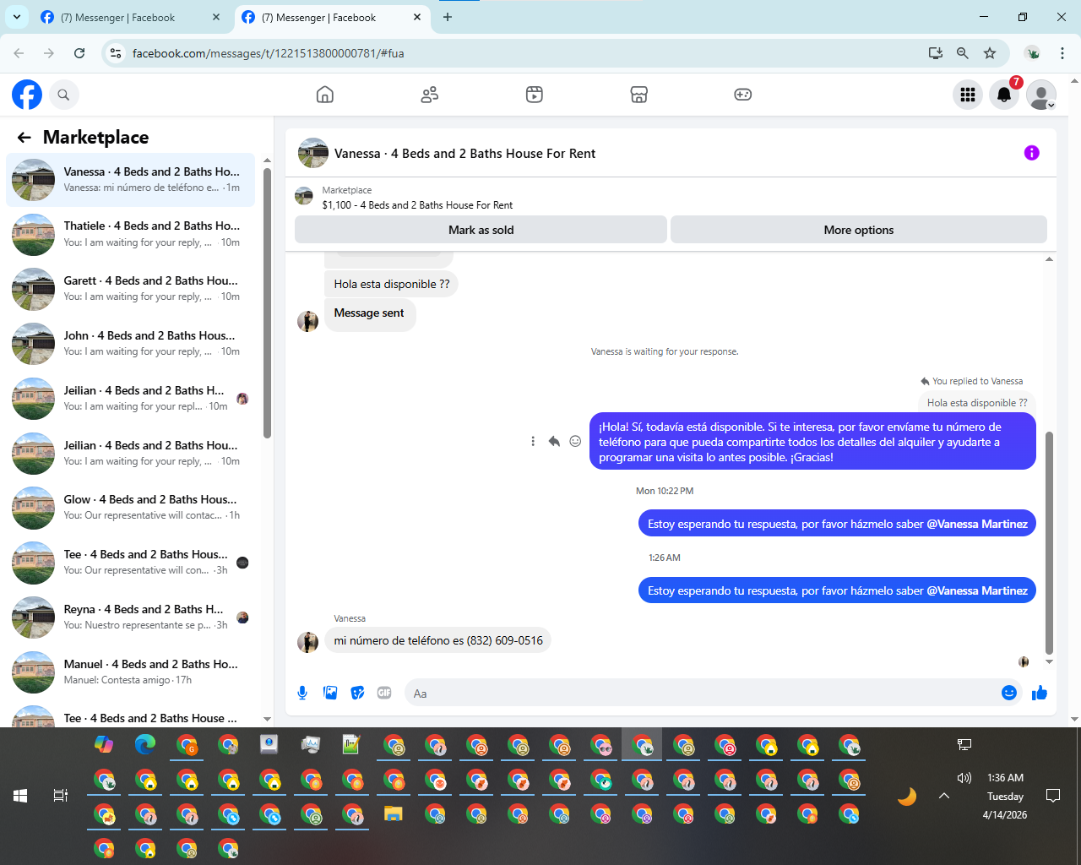Focus the Aa message input field
The image size is (1081, 865).
[701, 694]
